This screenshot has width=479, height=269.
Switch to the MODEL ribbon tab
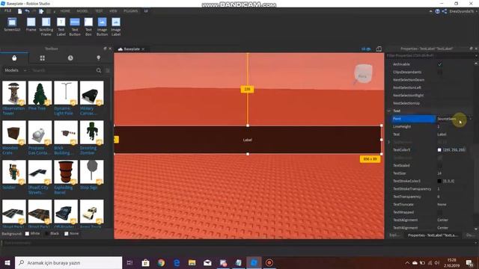click(82, 11)
